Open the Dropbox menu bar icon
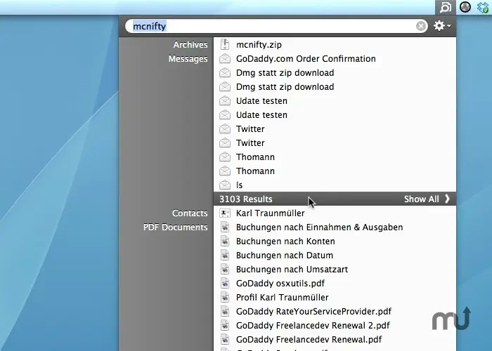 tap(483, 7)
